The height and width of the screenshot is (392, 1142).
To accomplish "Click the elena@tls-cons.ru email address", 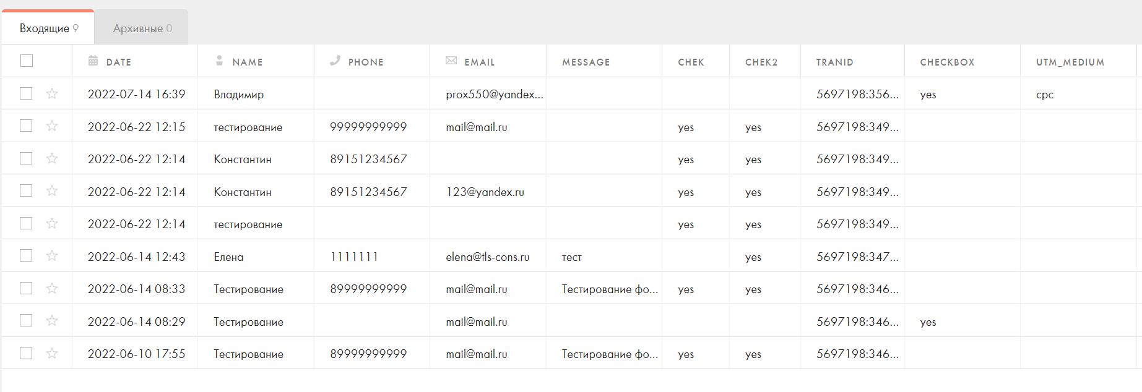I will pos(487,257).
